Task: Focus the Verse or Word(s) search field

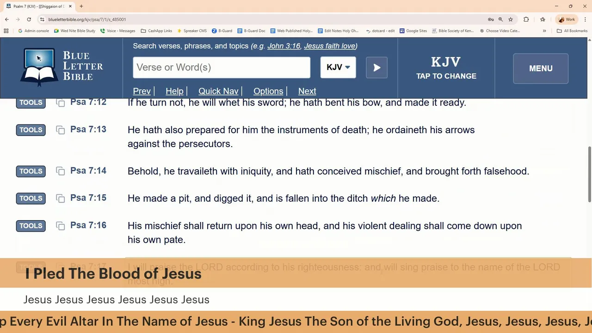Action: pyautogui.click(x=222, y=68)
